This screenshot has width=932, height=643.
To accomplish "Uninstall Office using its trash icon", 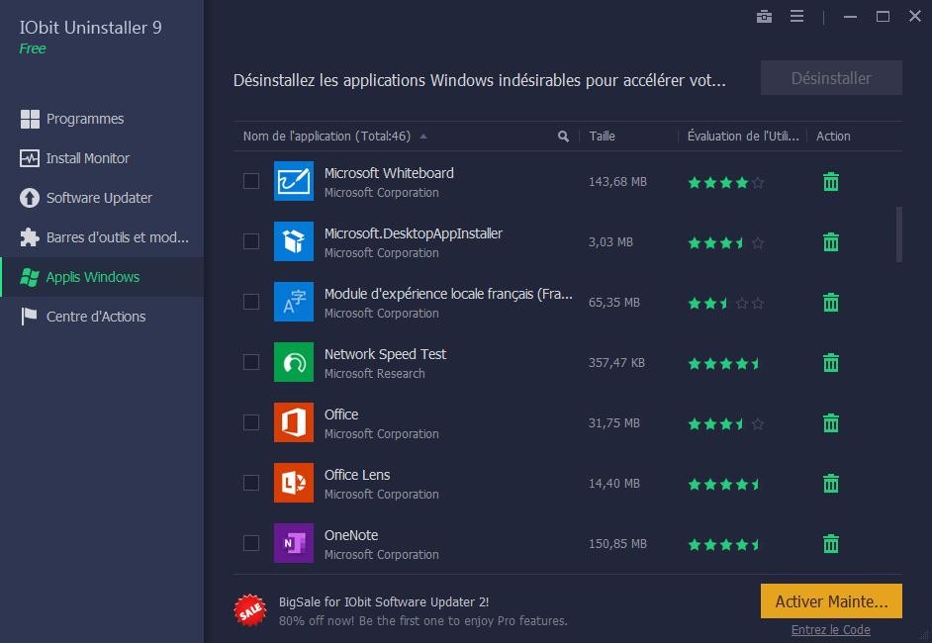I will pyautogui.click(x=831, y=423).
